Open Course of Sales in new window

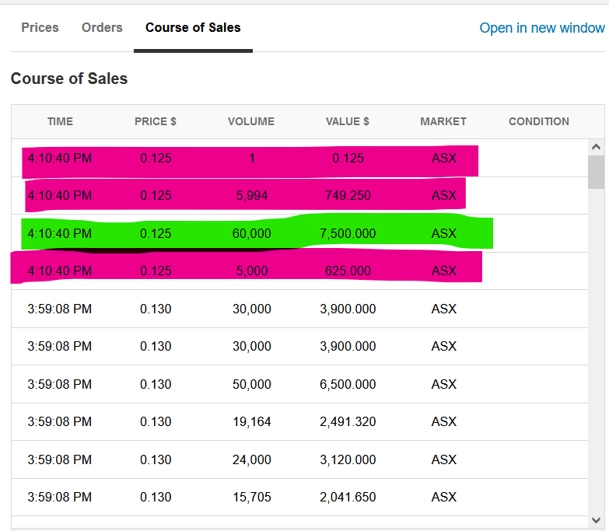(542, 28)
